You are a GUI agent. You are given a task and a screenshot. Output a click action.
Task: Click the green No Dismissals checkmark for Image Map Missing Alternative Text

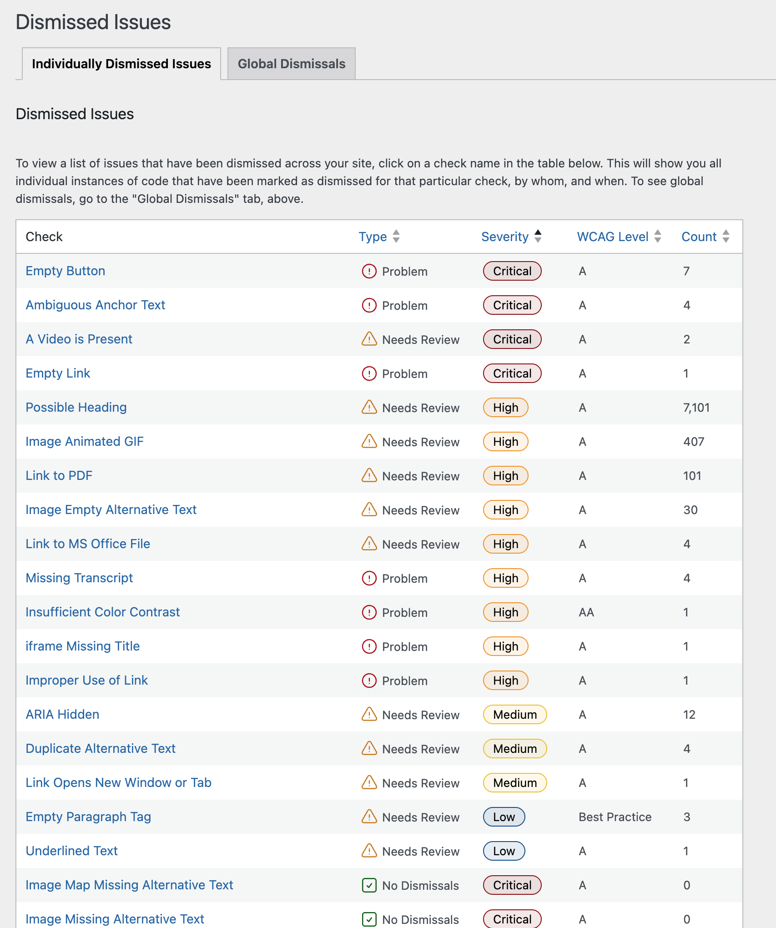[369, 885]
